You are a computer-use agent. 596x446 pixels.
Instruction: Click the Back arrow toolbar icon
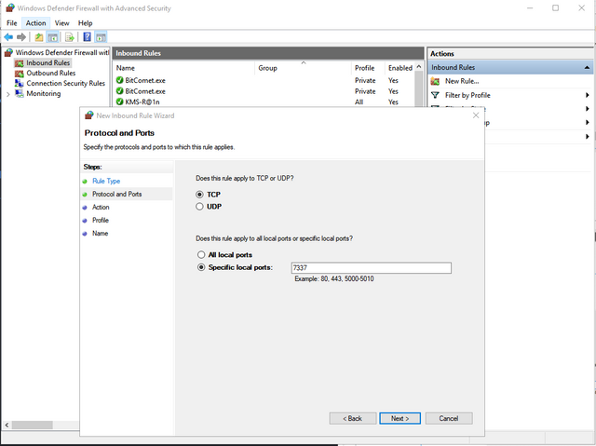pos(8,37)
